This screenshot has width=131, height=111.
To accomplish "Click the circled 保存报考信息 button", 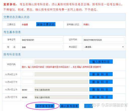I will (x=45, y=106).
